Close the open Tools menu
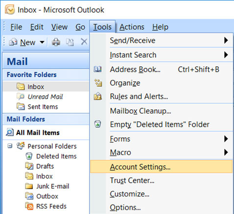 (x=102, y=27)
